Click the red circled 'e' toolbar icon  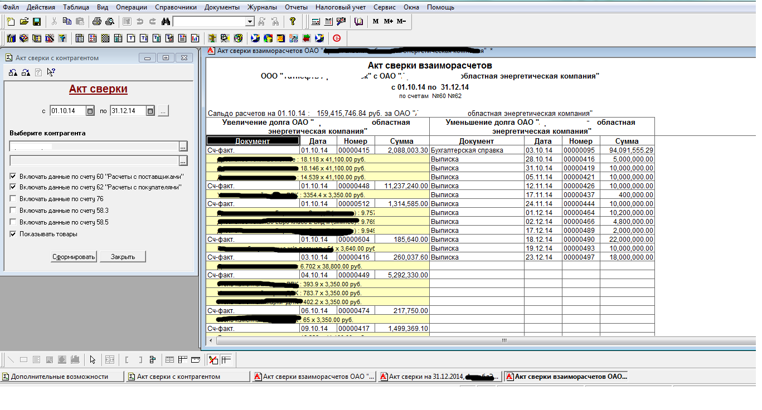336,38
